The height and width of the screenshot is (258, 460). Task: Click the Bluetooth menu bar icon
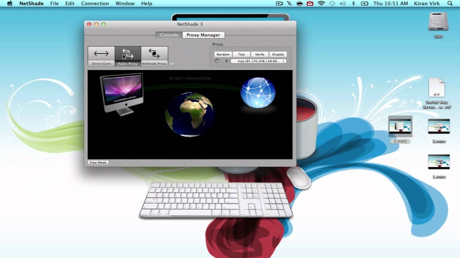(x=353, y=4)
